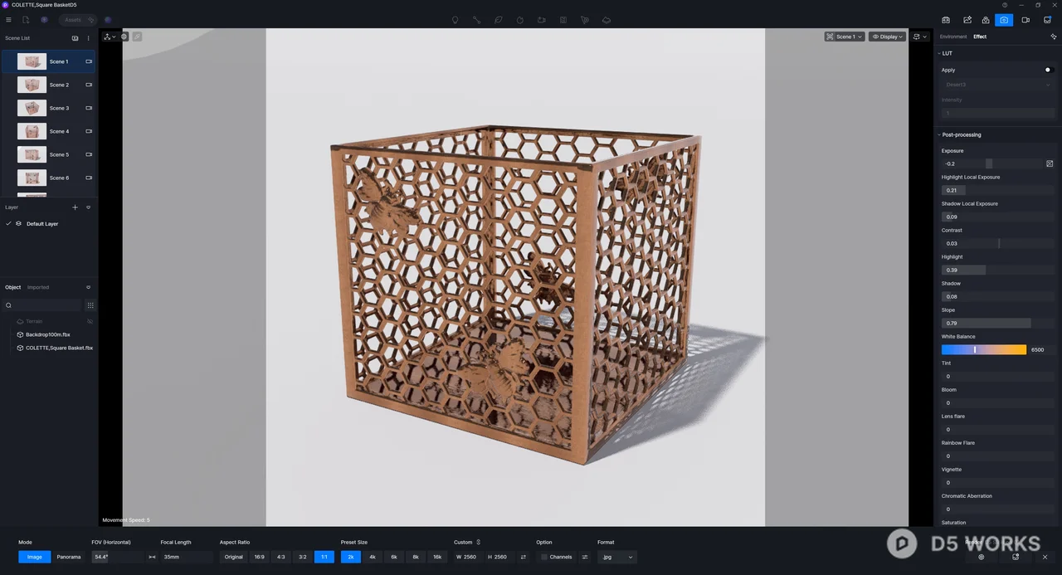Click the Slope slider bar
The height and width of the screenshot is (575, 1062).
point(998,323)
